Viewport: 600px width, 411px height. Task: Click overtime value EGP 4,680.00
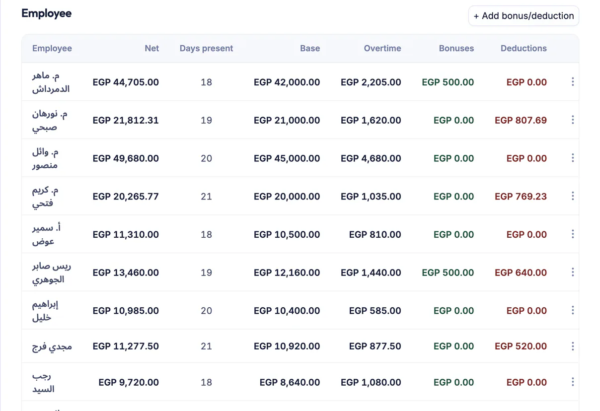point(371,158)
